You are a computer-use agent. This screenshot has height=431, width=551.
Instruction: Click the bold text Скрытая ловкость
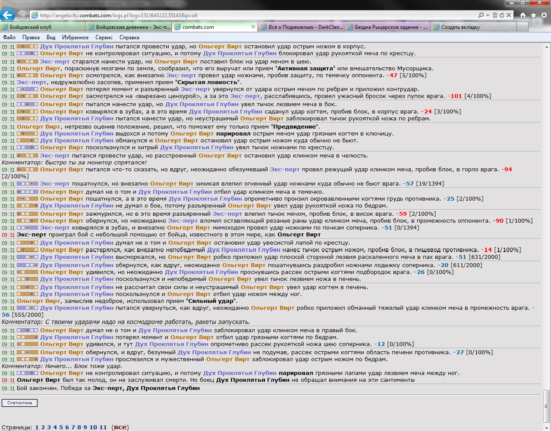pos(208,82)
